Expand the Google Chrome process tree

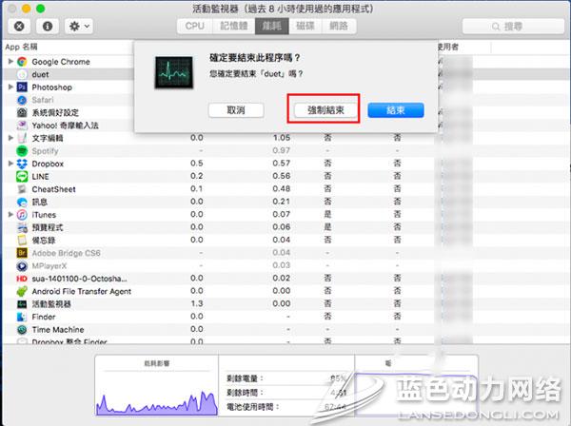10,62
